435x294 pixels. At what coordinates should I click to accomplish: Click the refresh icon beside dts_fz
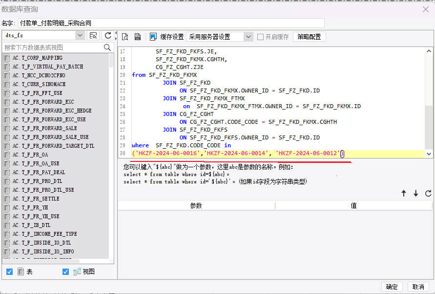[x=108, y=36]
